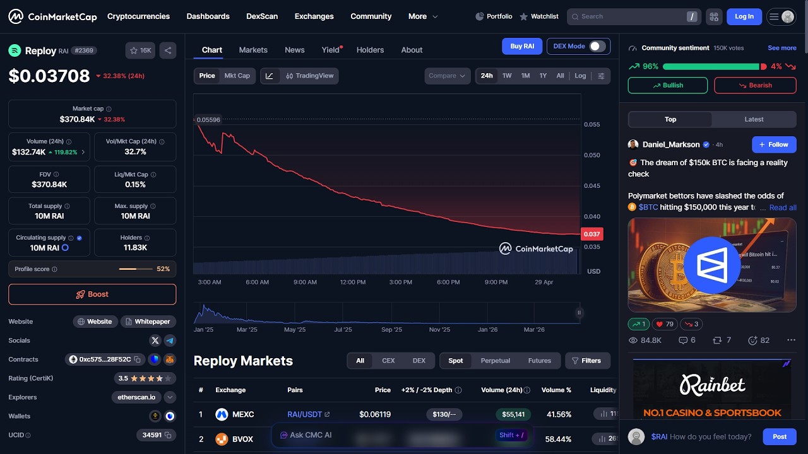The width and height of the screenshot is (808, 454).
Task: Click the Log In button
Action: tap(744, 16)
